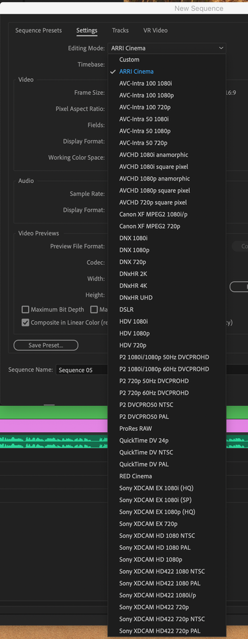Choose QuickTime DV NTSC

tap(167, 452)
